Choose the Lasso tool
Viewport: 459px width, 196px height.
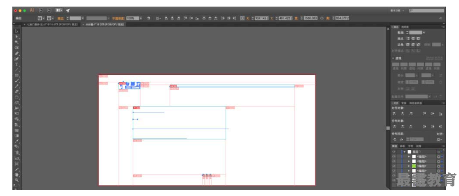(x=17, y=47)
